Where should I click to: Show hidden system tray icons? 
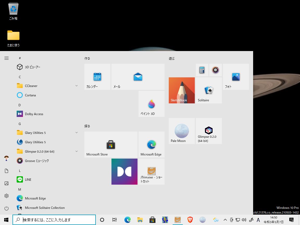[x=225, y=220]
